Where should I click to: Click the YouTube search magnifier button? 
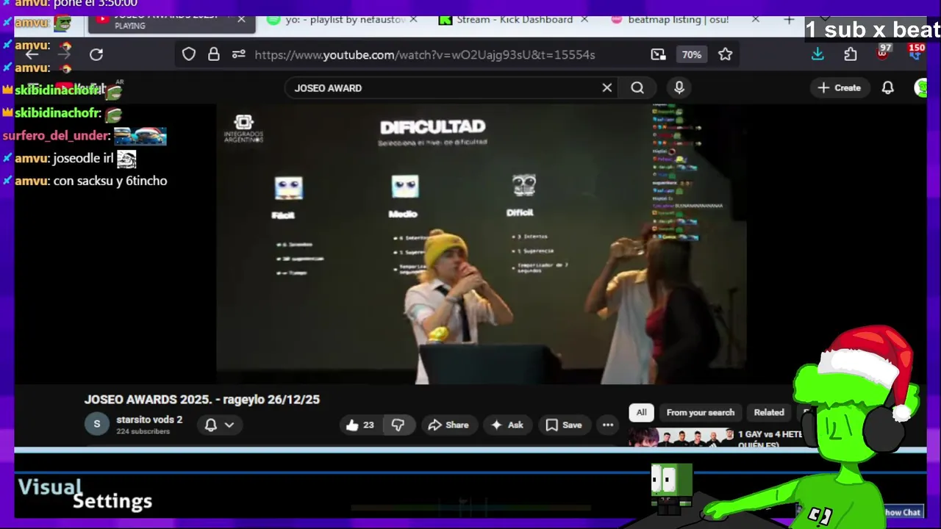(x=637, y=87)
